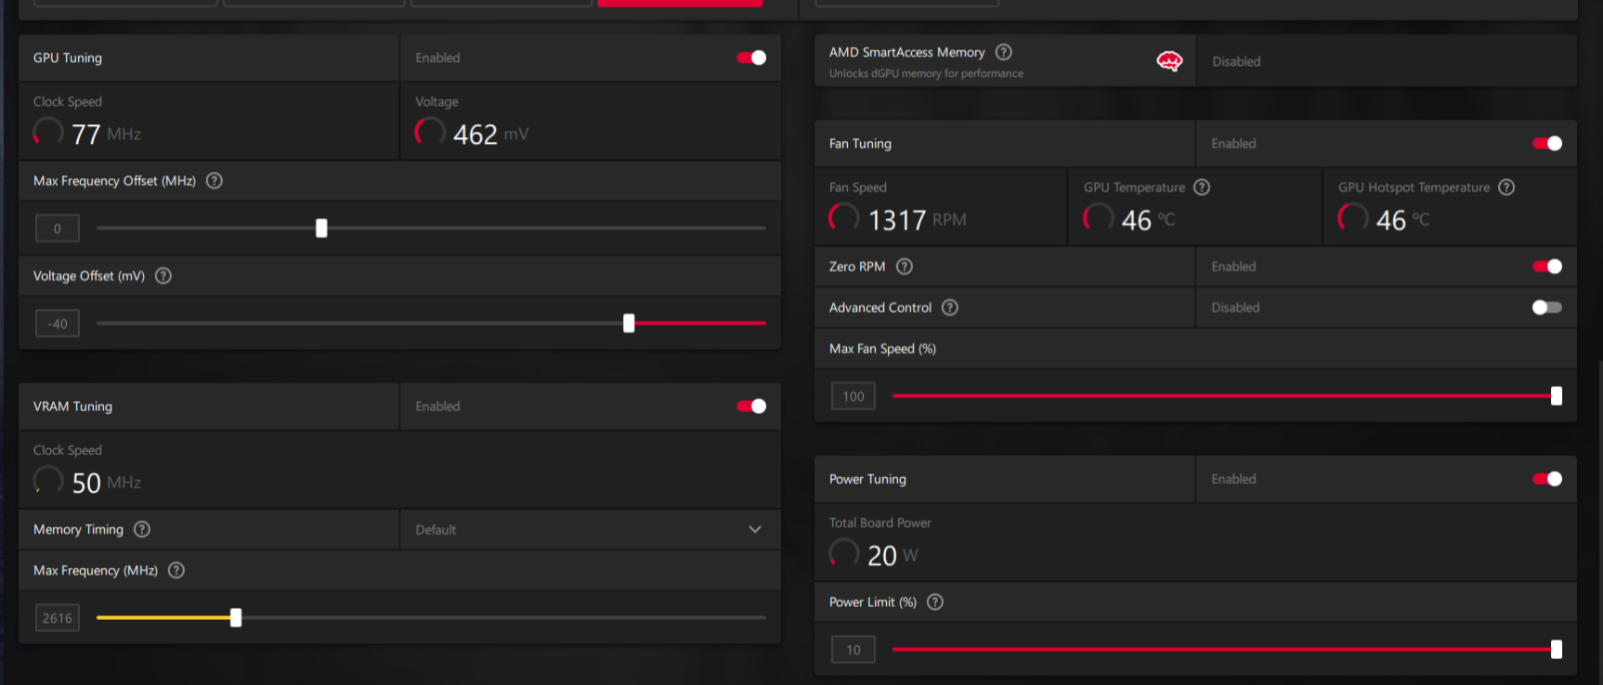Click the Voltage Offset slider handle
The image size is (1603, 685).
click(x=629, y=323)
